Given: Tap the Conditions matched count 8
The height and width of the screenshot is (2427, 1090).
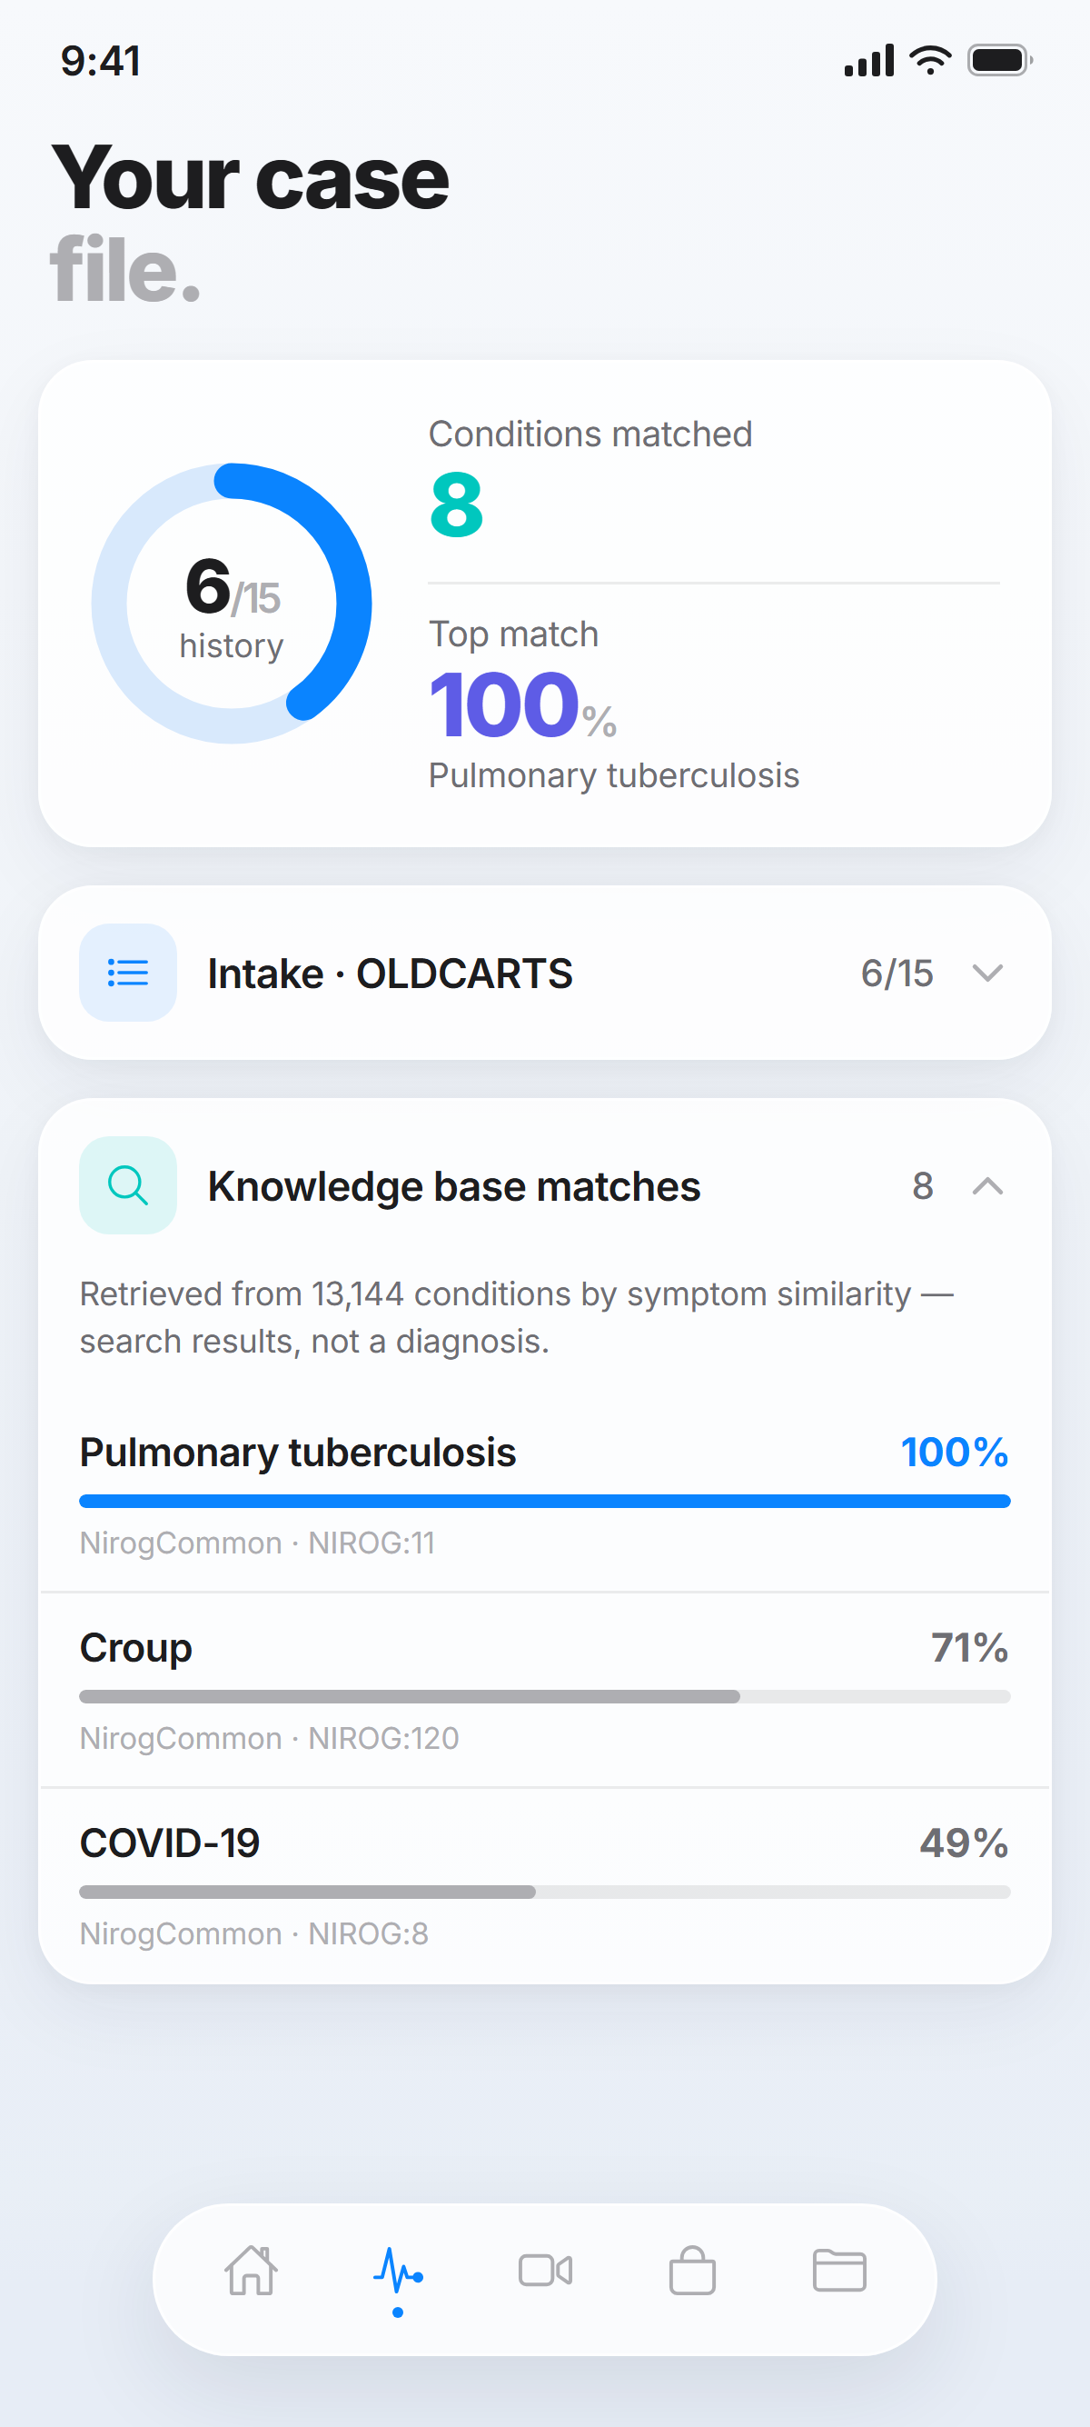Looking at the screenshot, I should click(x=457, y=505).
